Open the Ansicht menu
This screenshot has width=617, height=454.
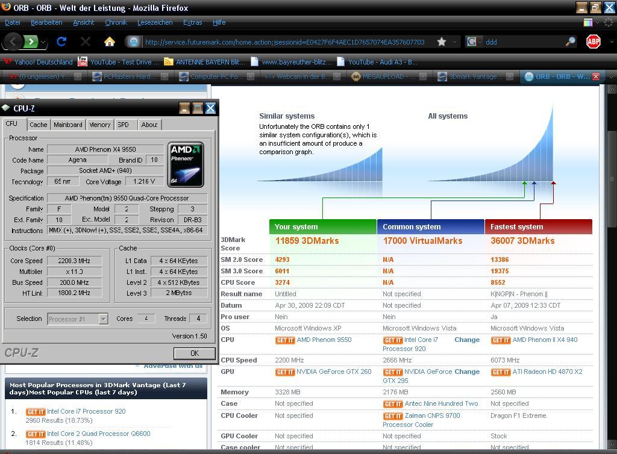coord(83,22)
